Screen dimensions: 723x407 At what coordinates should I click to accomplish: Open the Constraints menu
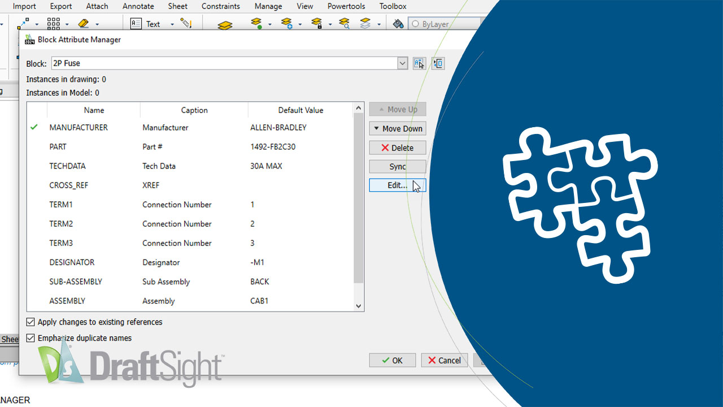click(x=220, y=6)
